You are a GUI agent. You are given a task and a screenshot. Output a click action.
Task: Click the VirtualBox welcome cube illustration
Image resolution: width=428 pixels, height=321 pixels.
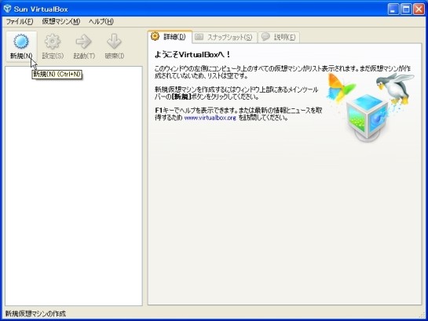pos(367,118)
